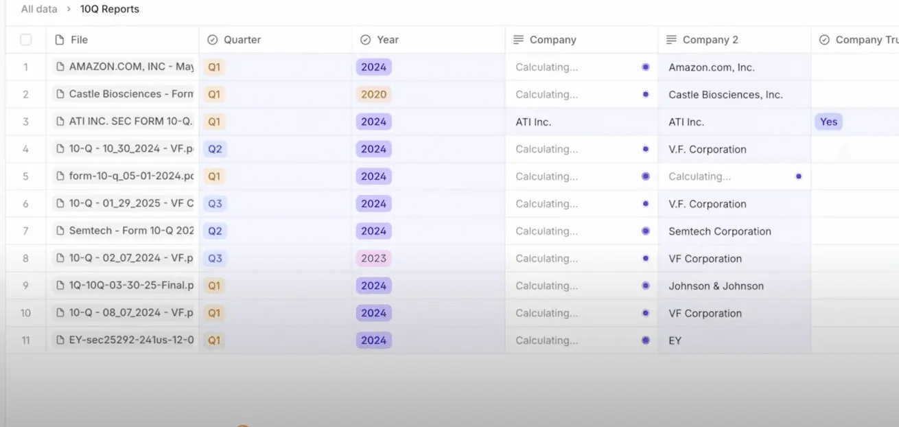Click the calculating status dot in Amazon row
Viewport: 899px width, 427px height.
[x=646, y=67]
